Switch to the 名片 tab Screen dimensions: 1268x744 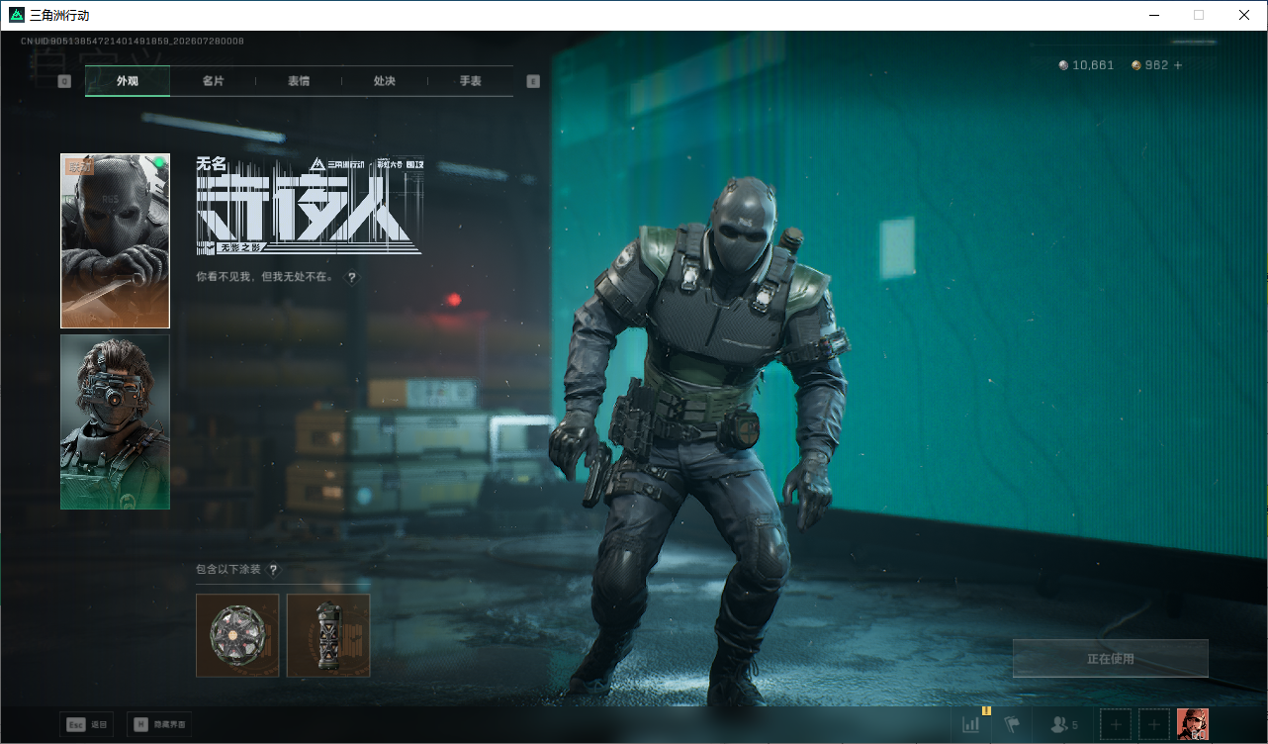pyautogui.click(x=213, y=81)
